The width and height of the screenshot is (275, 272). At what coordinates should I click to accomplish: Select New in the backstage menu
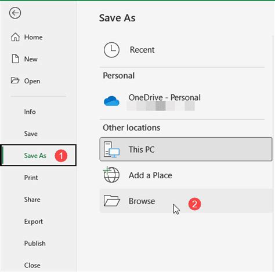31,59
